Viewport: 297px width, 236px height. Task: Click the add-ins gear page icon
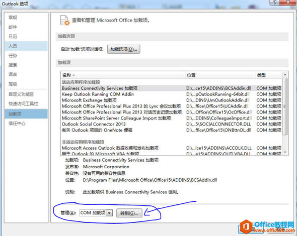[x=65, y=20]
